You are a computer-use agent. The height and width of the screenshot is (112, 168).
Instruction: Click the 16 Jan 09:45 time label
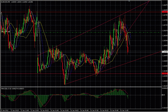point(114,110)
